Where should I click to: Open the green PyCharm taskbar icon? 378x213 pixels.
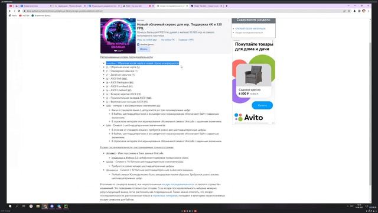coord(66,206)
